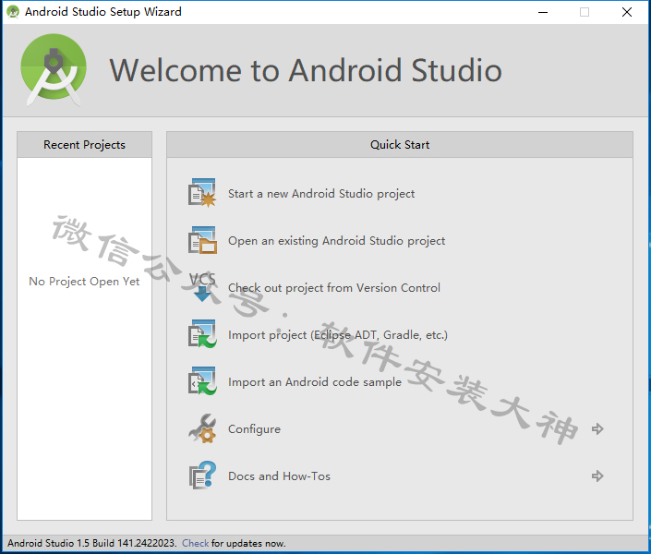Viewport: 651px width, 554px height.
Task: Close the Android Studio Setup Wizard window
Action: pos(627,12)
